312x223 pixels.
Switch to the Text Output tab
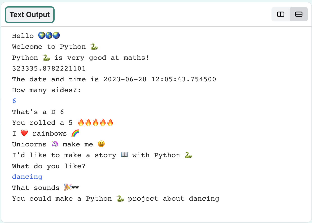click(x=29, y=15)
